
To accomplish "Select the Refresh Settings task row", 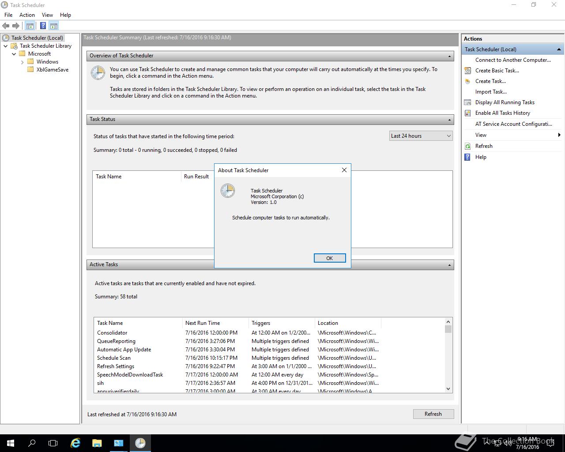I will coord(237,366).
